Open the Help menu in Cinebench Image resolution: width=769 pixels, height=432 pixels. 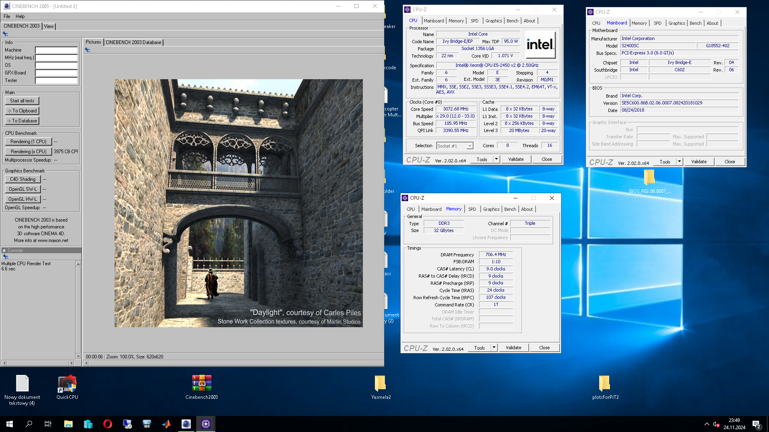(20, 16)
